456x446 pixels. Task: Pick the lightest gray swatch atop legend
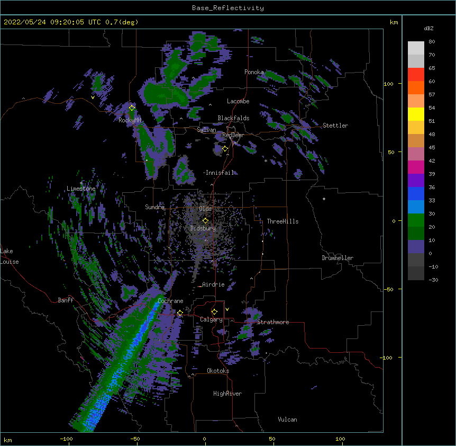416,48
